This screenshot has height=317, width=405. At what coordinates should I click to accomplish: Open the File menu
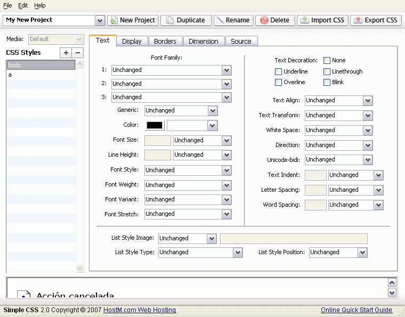[7, 5]
